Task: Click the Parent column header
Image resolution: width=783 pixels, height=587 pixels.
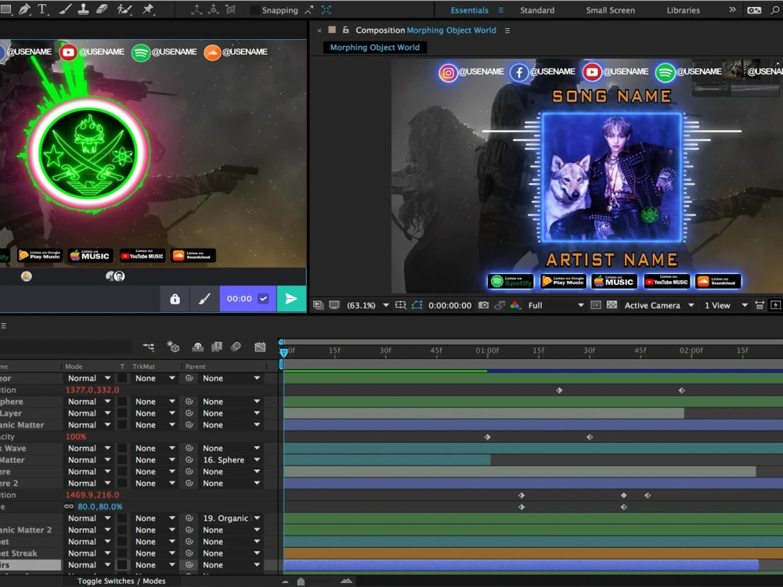Action: (195, 366)
